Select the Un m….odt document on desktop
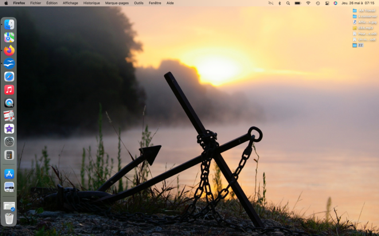 (x=365, y=39)
